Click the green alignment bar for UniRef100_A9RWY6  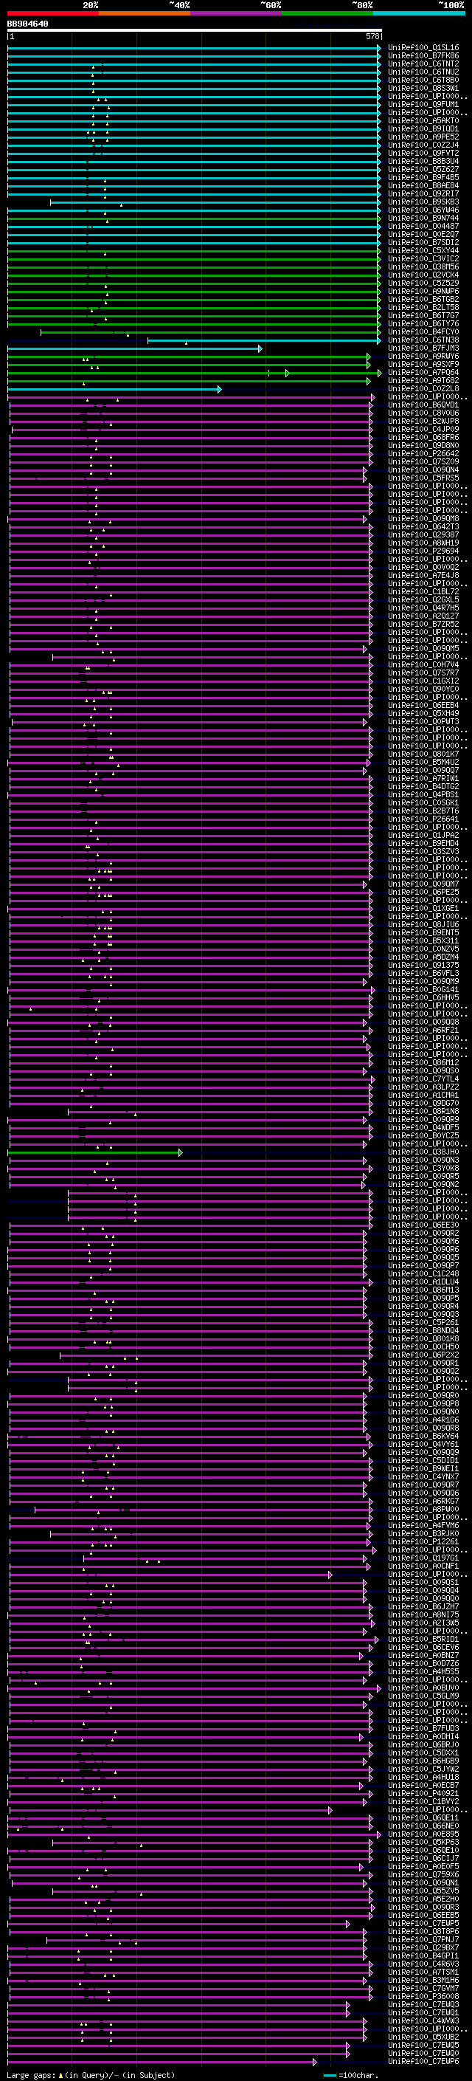click(189, 357)
